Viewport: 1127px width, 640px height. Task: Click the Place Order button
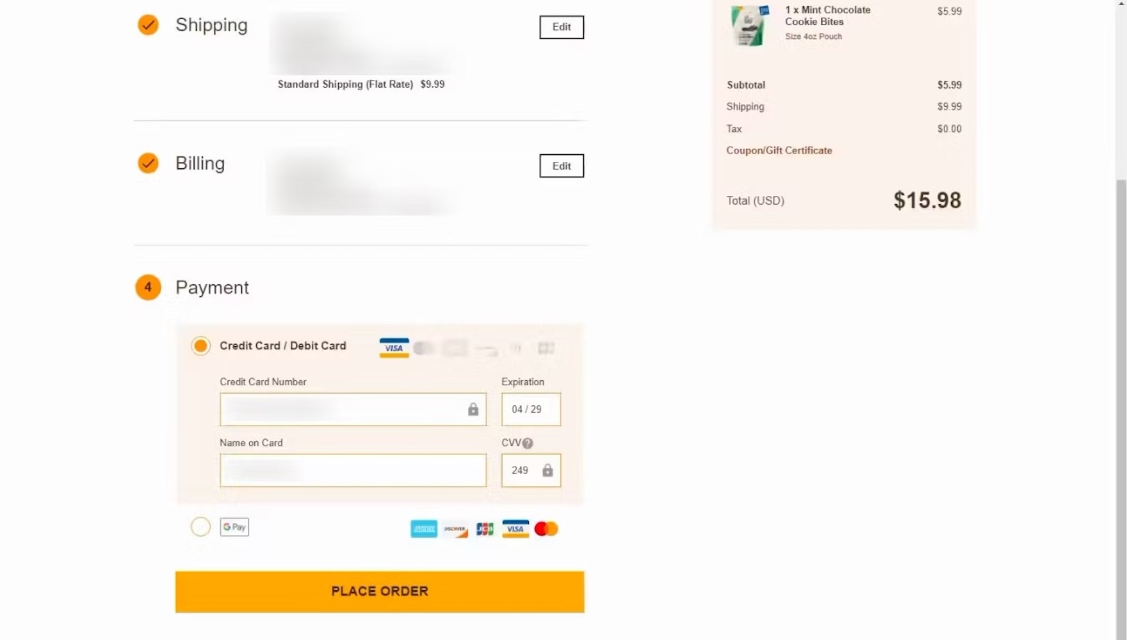click(x=380, y=591)
